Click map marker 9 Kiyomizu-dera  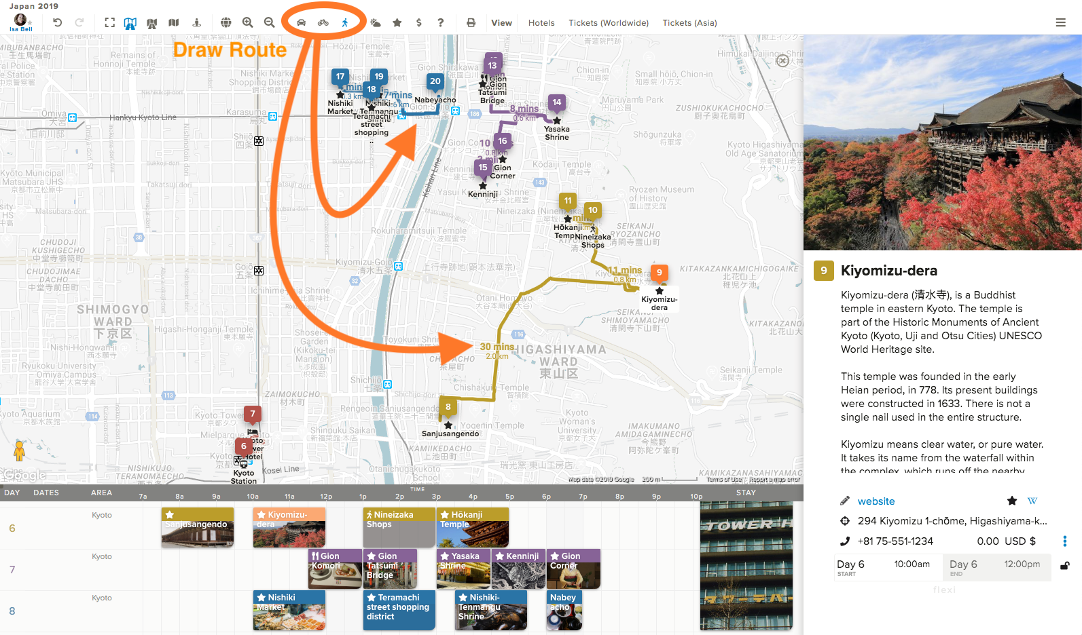coord(659,273)
